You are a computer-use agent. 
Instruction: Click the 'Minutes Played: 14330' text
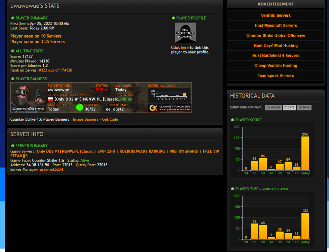tap(30, 61)
